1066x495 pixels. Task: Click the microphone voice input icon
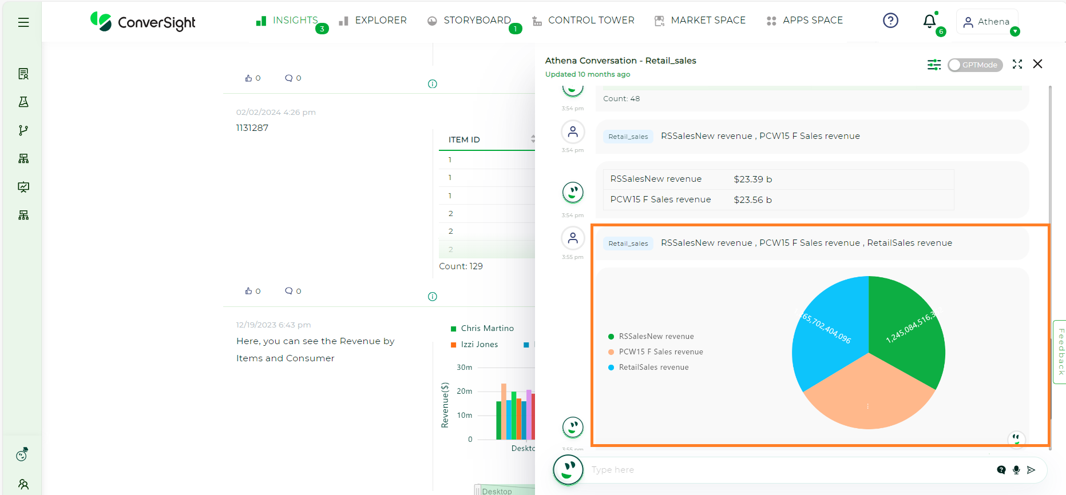tap(1016, 470)
